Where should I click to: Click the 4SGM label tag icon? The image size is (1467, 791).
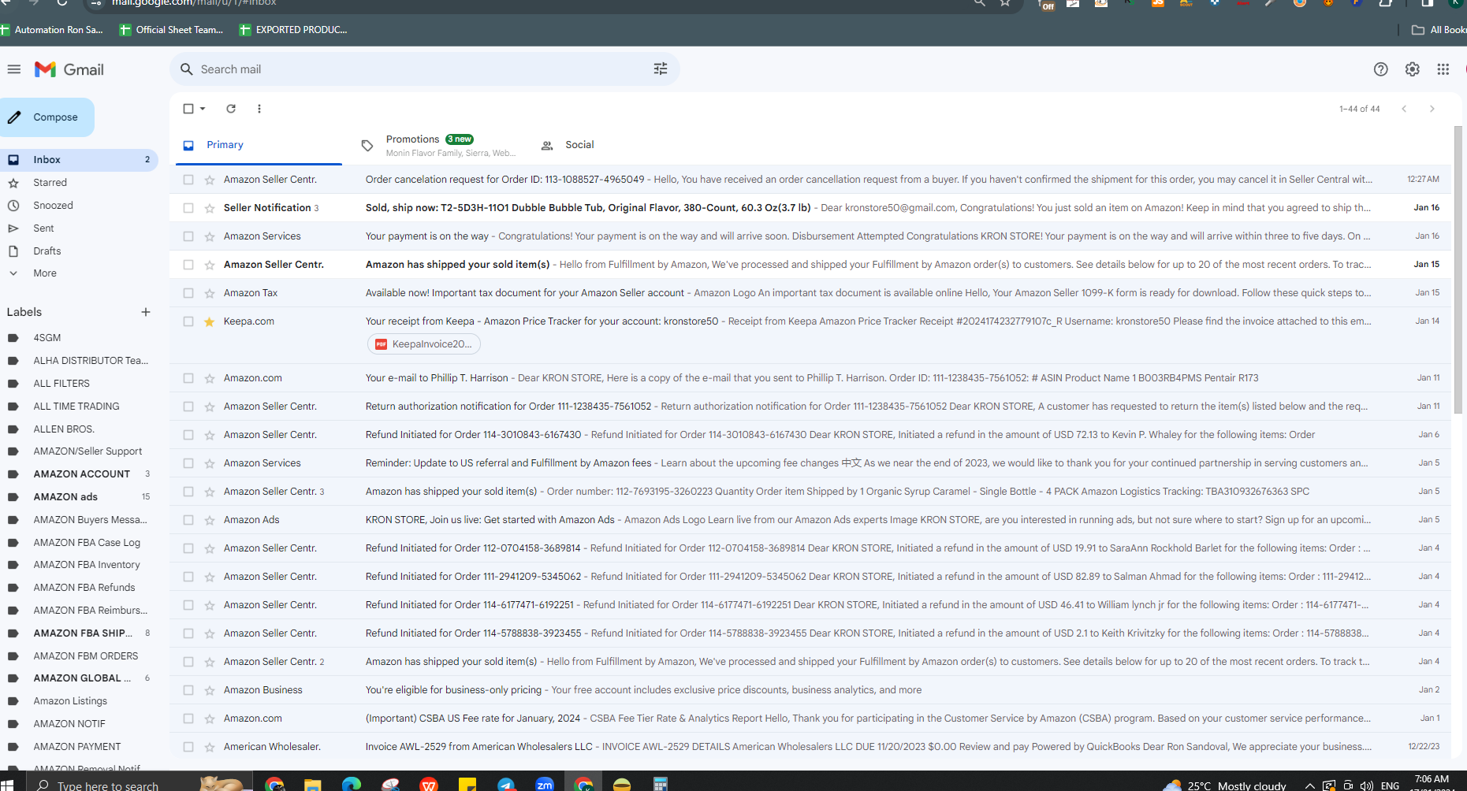(13, 338)
